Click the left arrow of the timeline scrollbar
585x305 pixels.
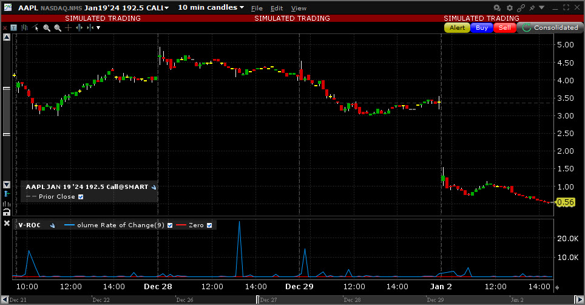click(x=5, y=300)
